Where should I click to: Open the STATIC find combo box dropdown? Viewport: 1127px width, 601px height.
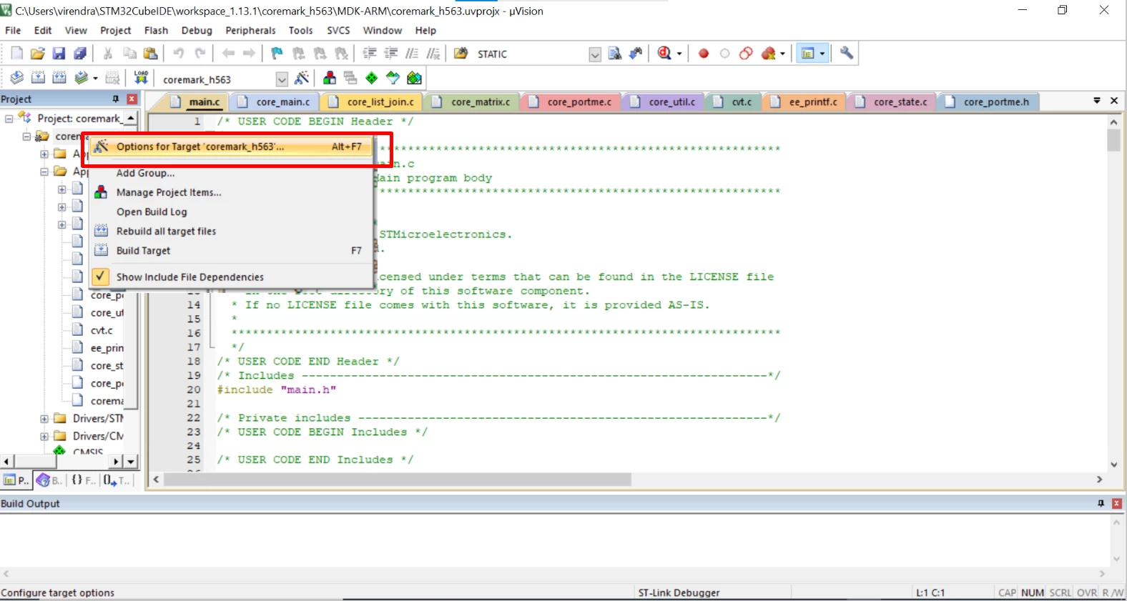pos(594,54)
